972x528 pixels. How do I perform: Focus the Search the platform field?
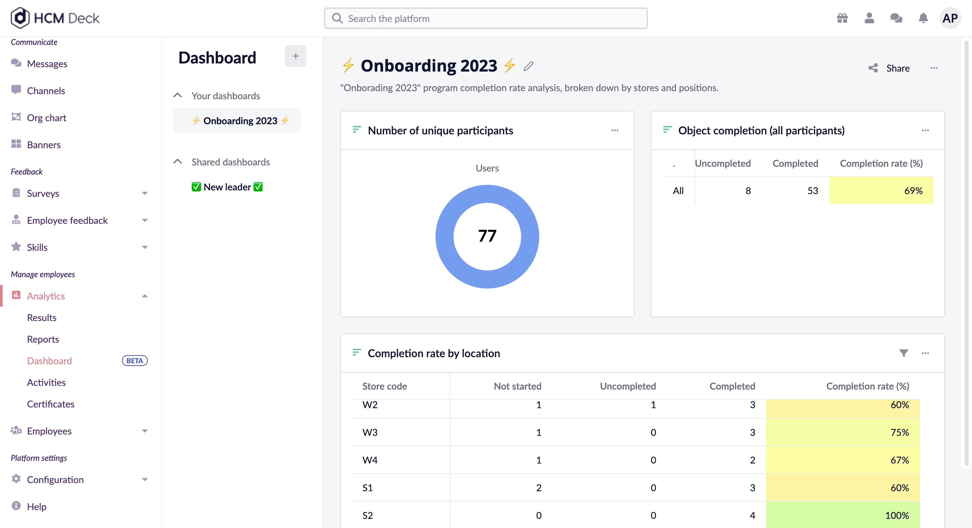click(x=486, y=18)
